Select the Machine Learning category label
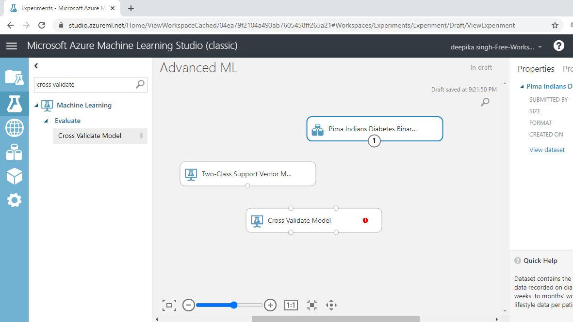Screen dimensions: 573x322 (84, 105)
